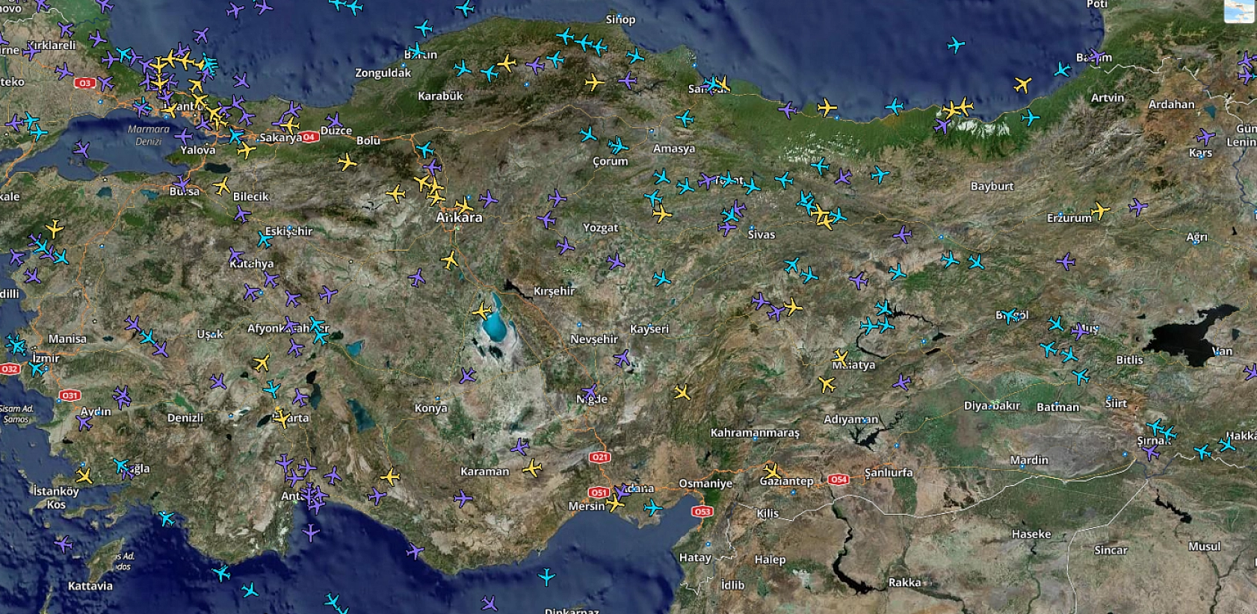Select purple aircraft below Aydın label
The width and height of the screenshot is (1257, 614).
click(84, 423)
